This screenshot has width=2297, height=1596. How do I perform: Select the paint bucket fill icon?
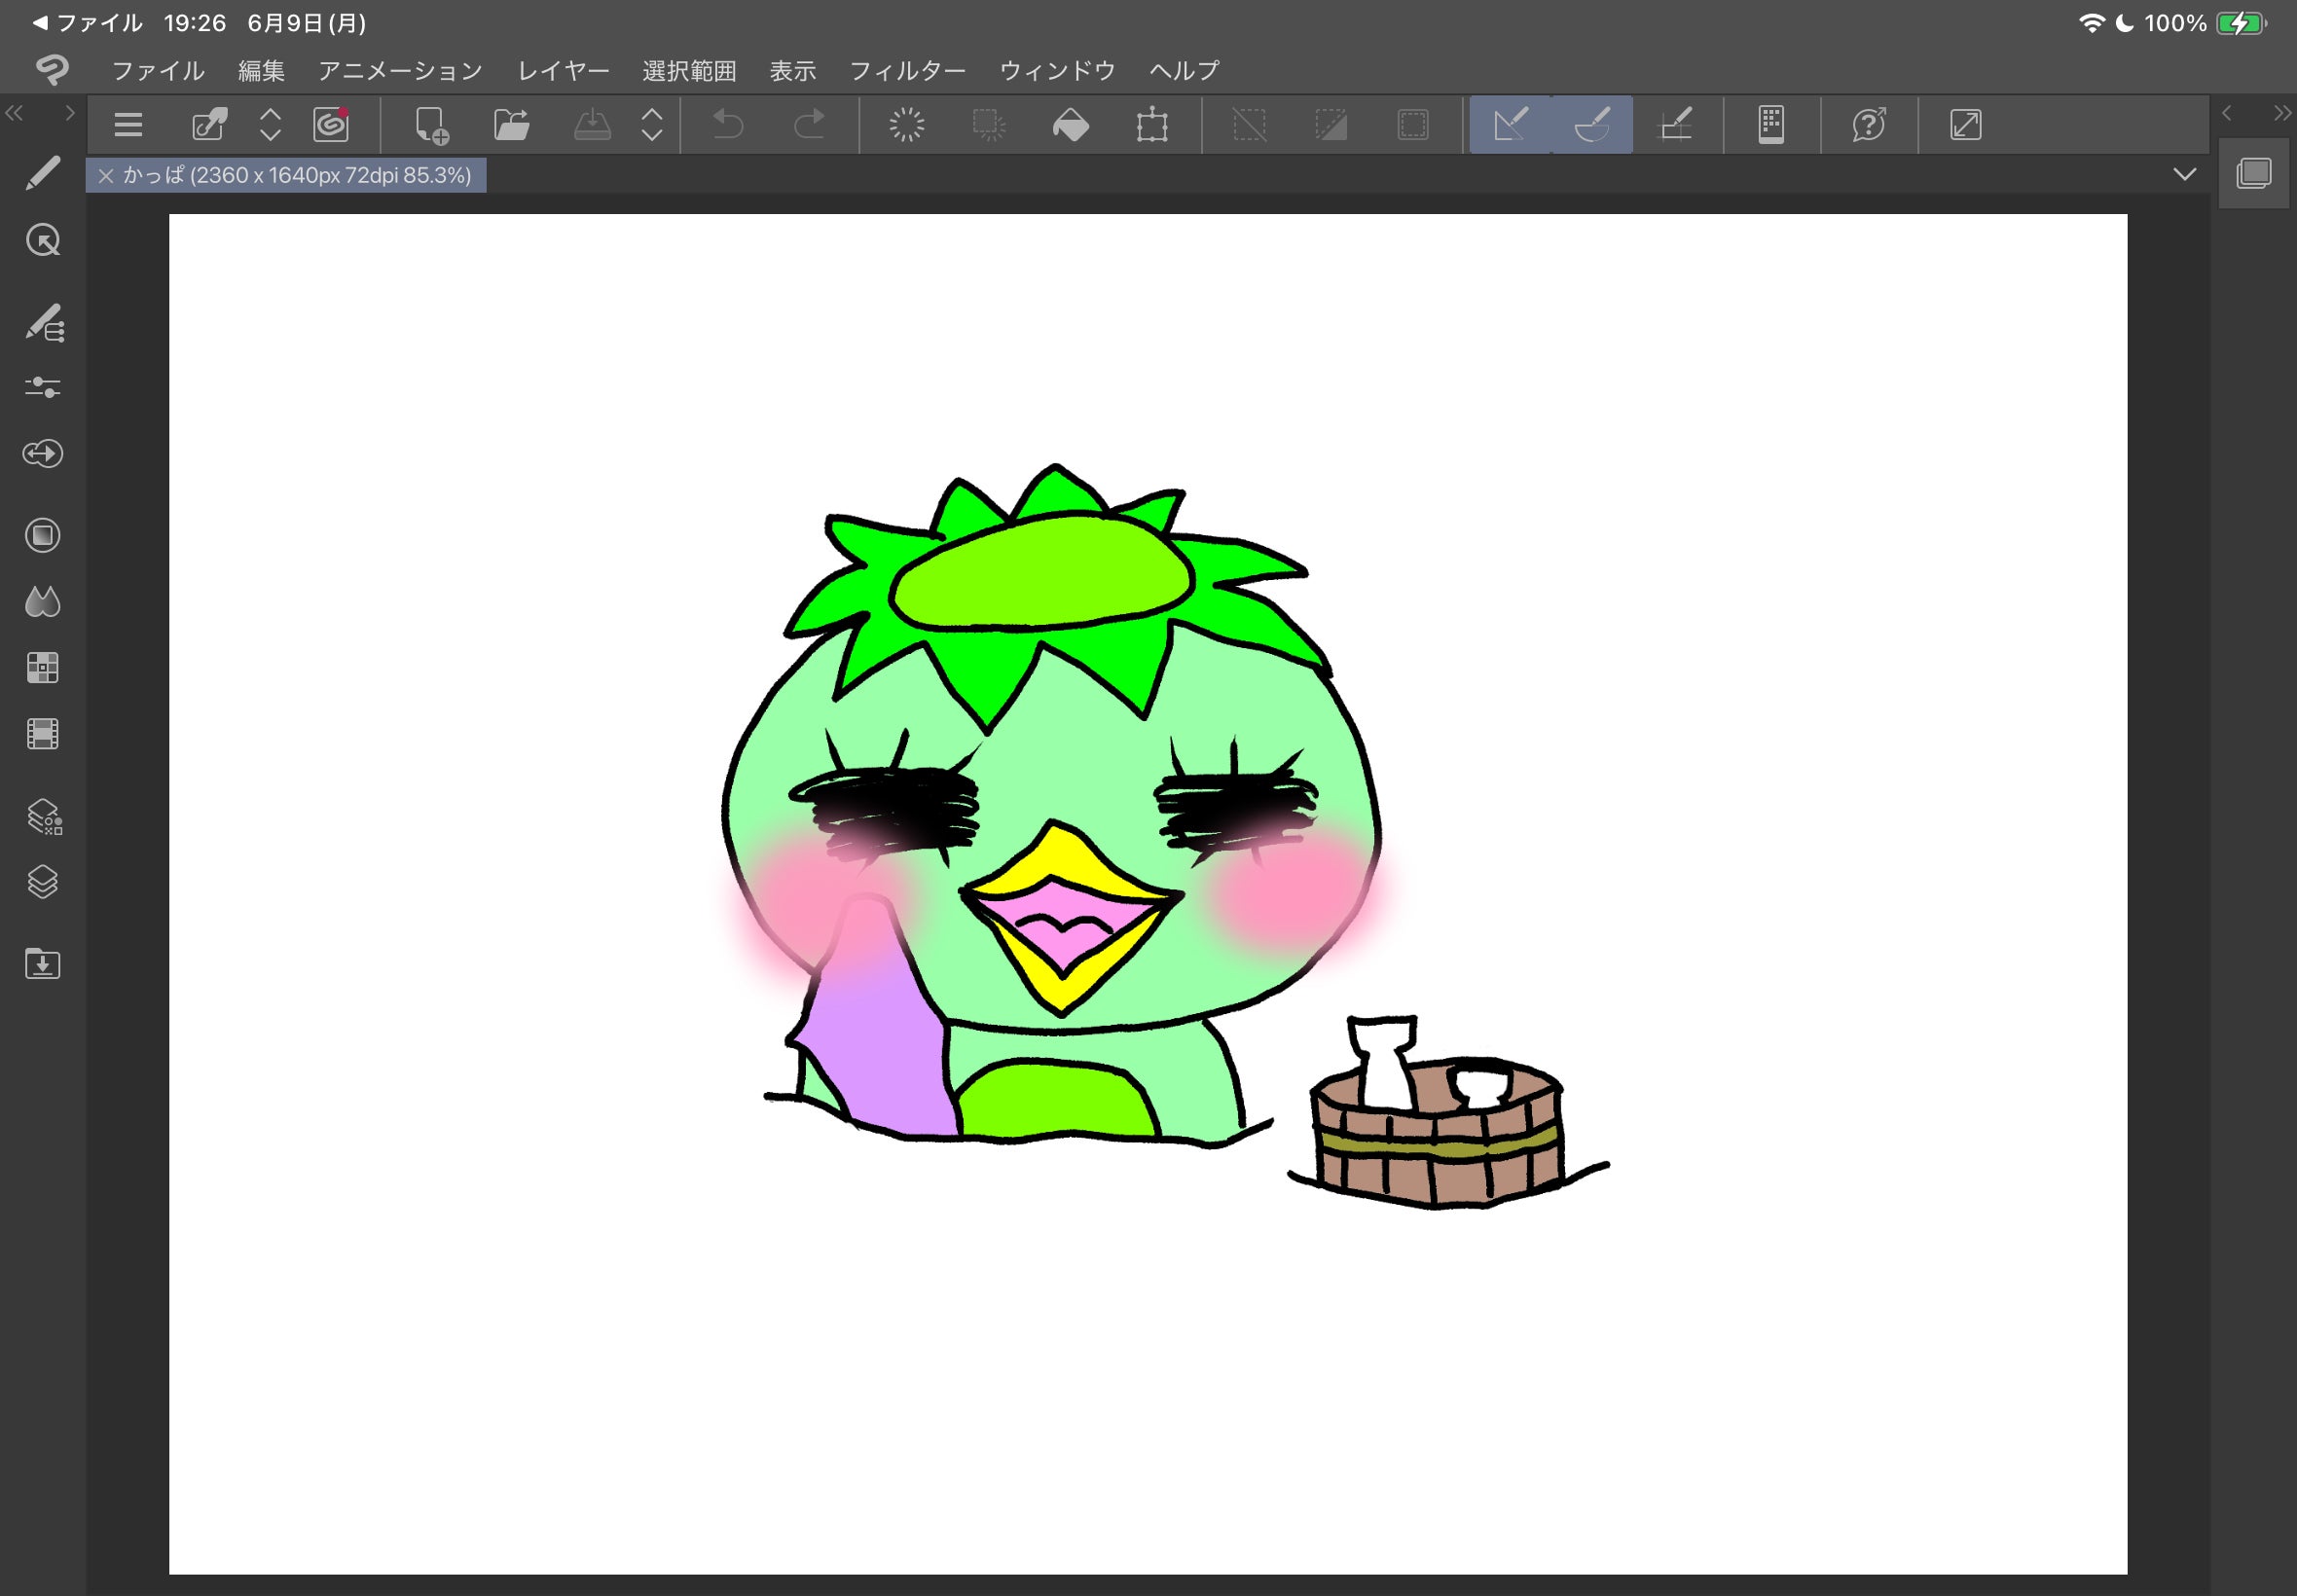[x=1071, y=125]
